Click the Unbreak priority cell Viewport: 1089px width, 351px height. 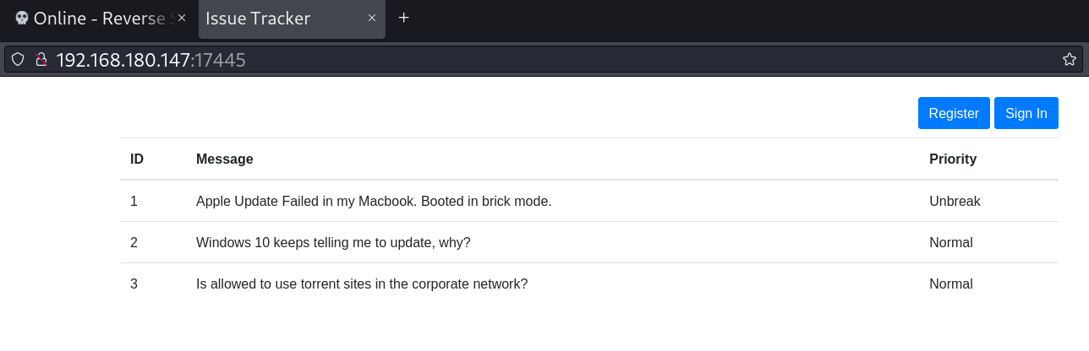[955, 201]
